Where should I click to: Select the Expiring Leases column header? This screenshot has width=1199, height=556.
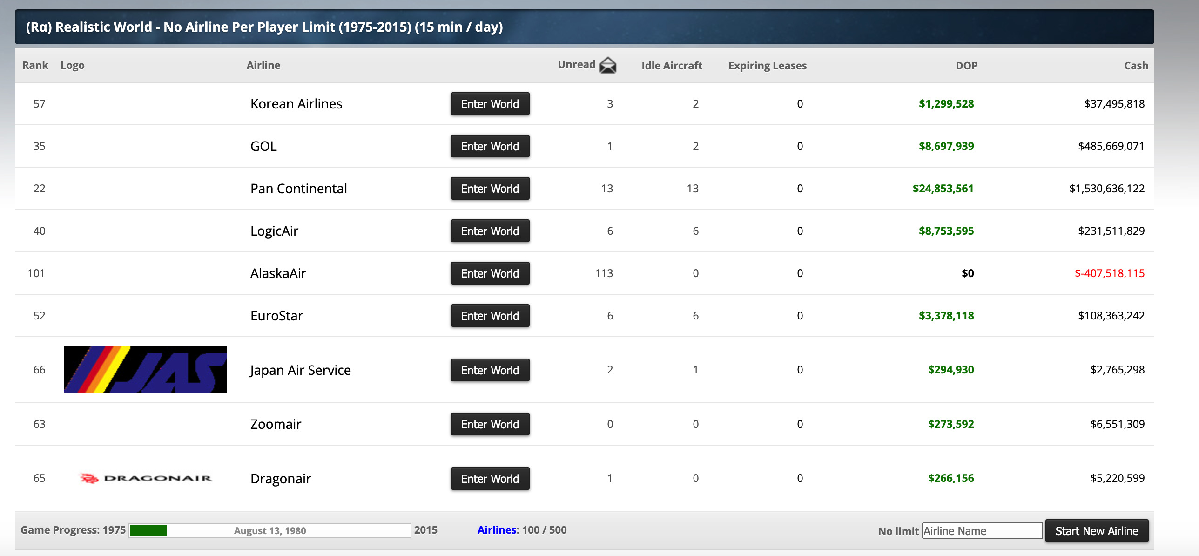coord(768,66)
